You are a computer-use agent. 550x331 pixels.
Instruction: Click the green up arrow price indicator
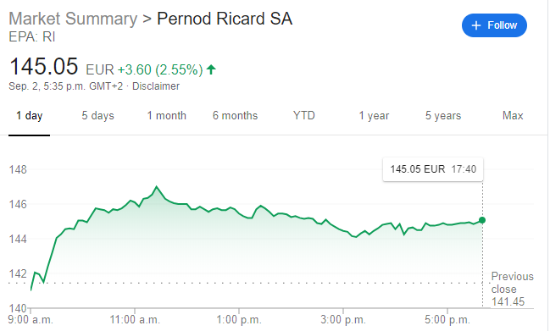pos(211,69)
